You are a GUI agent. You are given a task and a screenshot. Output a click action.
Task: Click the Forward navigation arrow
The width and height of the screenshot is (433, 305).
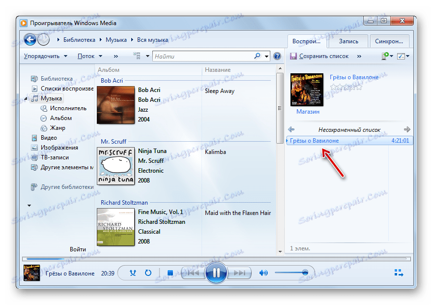[43, 40]
